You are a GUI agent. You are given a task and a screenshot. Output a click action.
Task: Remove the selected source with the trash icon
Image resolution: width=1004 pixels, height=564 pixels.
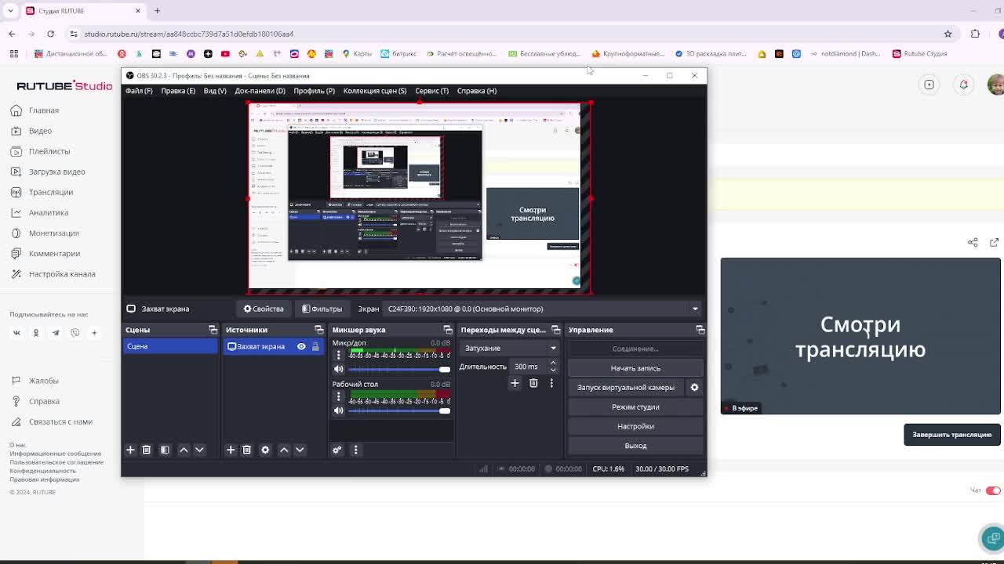[246, 450]
